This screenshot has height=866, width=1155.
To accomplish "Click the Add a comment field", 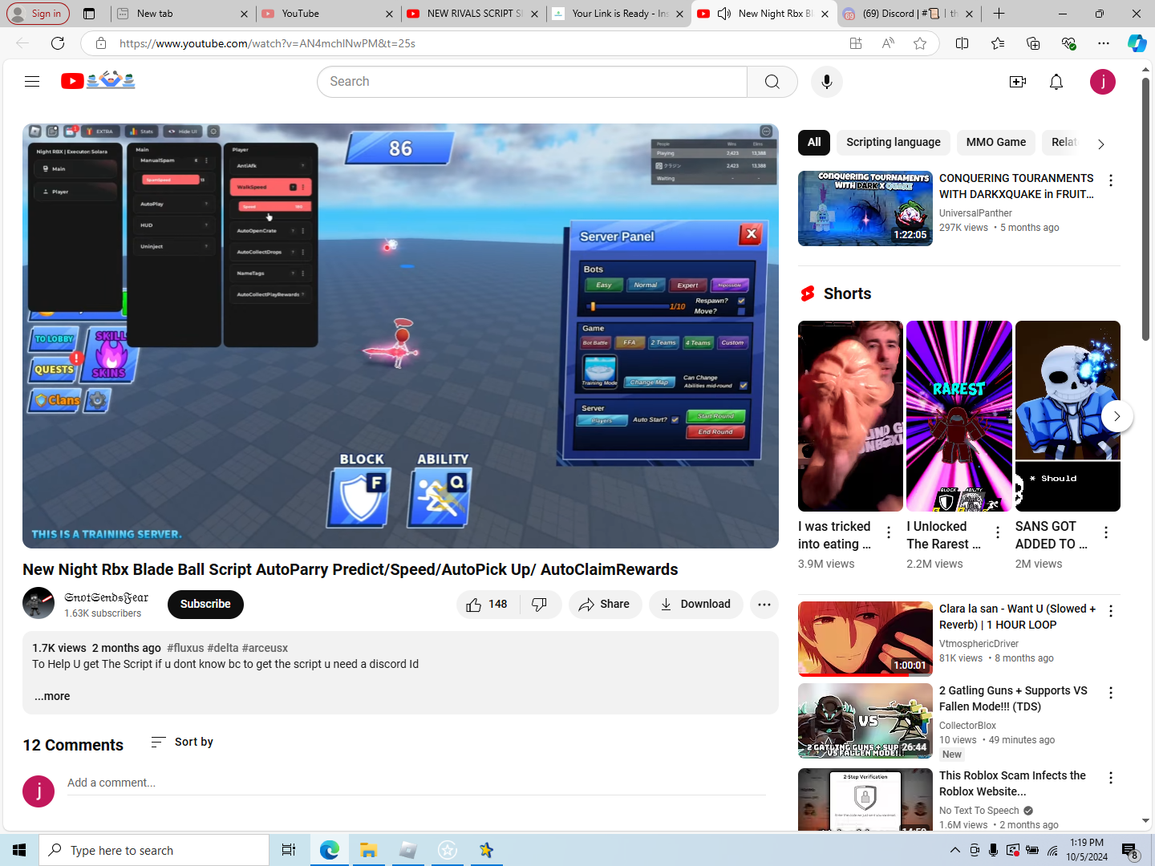I will tap(416, 783).
